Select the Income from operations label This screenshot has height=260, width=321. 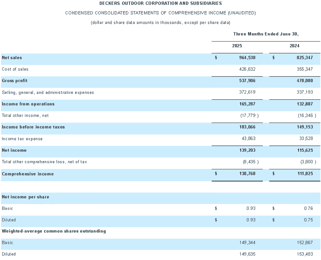pos(28,104)
